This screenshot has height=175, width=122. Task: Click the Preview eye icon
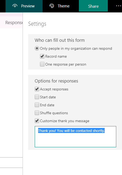click(x=15, y=6)
